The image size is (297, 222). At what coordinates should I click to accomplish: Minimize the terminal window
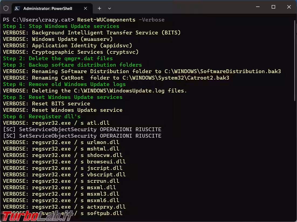point(257,7)
